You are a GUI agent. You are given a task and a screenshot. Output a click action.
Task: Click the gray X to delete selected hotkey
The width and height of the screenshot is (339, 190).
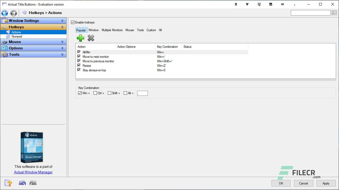click(x=91, y=38)
